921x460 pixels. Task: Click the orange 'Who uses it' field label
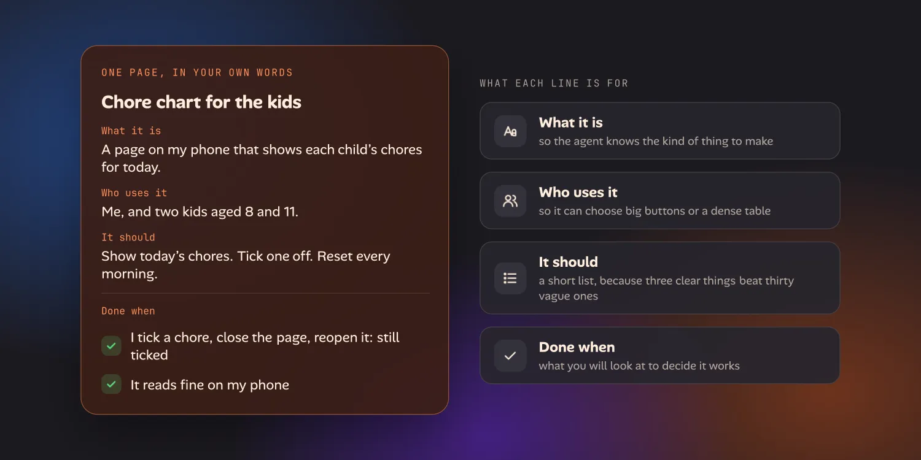coord(134,193)
